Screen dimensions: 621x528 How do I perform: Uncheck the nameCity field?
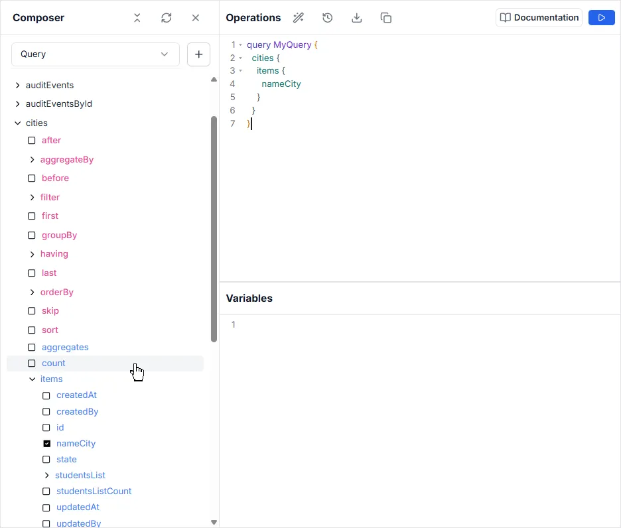(x=46, y=444)
